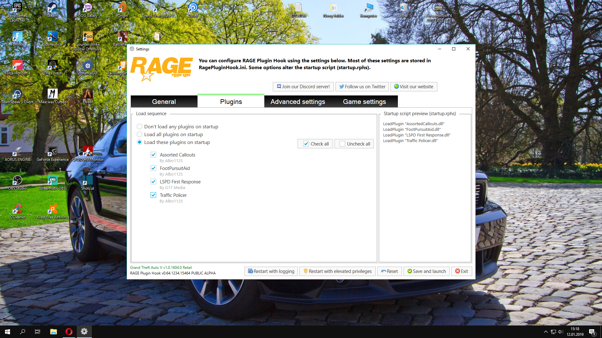Viewport: 602px width, 338px height.
Task: Uncheck the Assorted Callouts plugin
Action: (153, 155)
